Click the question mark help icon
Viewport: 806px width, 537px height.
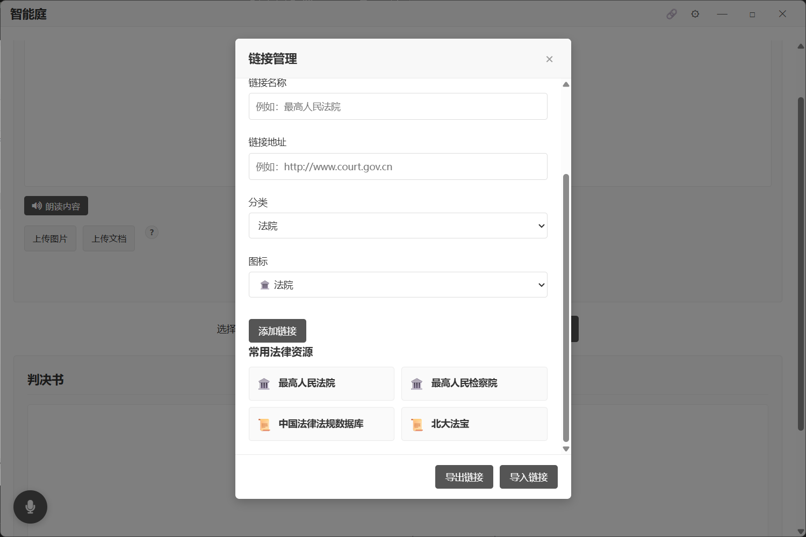pos(152,232)
